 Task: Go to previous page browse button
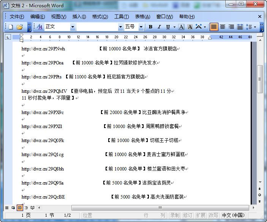[x=260, y=189]
